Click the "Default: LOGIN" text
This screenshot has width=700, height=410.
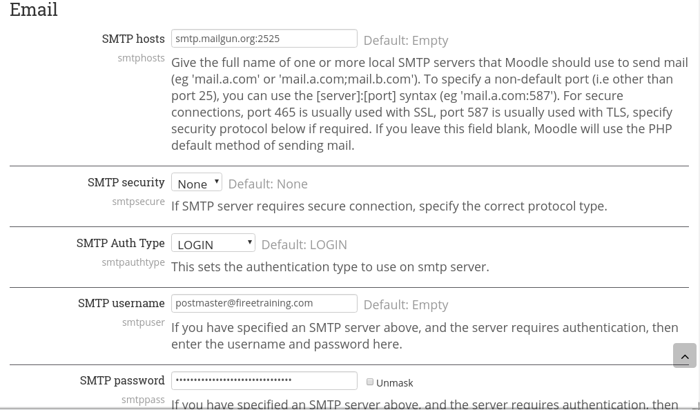[x=304, y=244]
